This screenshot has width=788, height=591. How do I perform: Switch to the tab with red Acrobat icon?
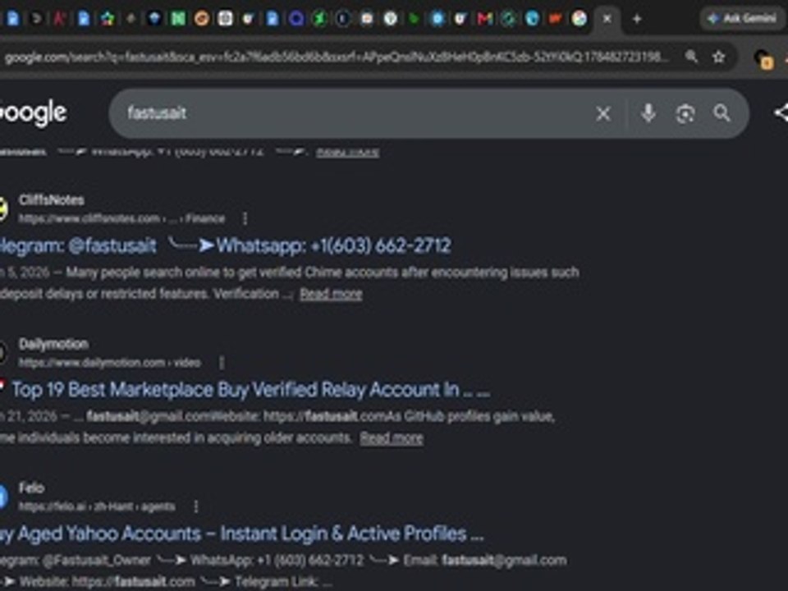[60, 19]
